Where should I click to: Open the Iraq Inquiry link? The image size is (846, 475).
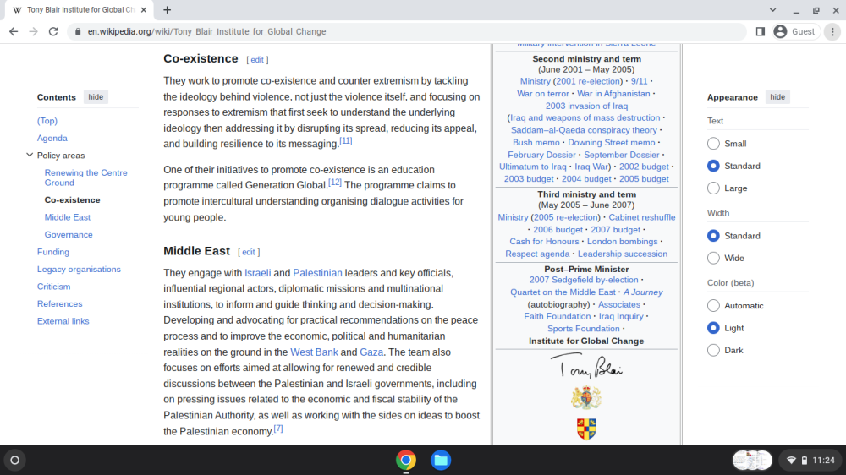click(x=621, y=316)
